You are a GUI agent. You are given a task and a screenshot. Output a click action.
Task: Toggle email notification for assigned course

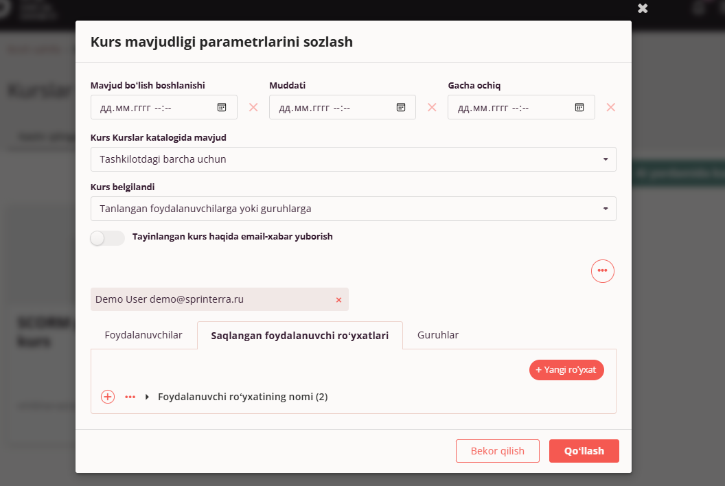pyautogui.click(x=107, y=238)
